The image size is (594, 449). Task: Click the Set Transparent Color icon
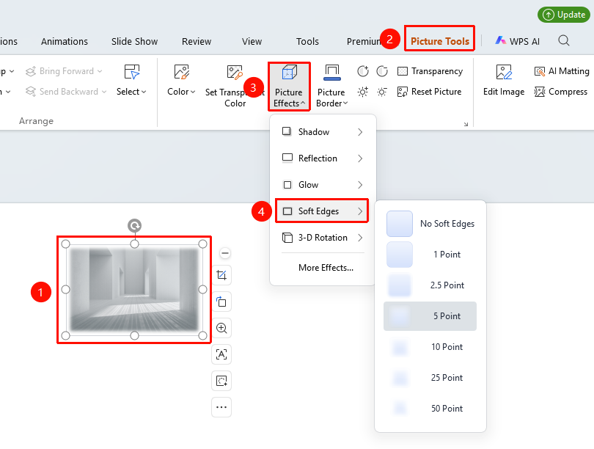[x=235, y=72]
